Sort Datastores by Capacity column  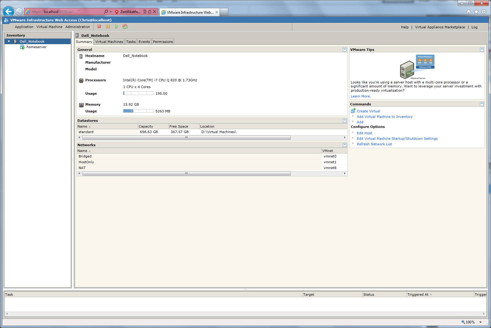153,126
